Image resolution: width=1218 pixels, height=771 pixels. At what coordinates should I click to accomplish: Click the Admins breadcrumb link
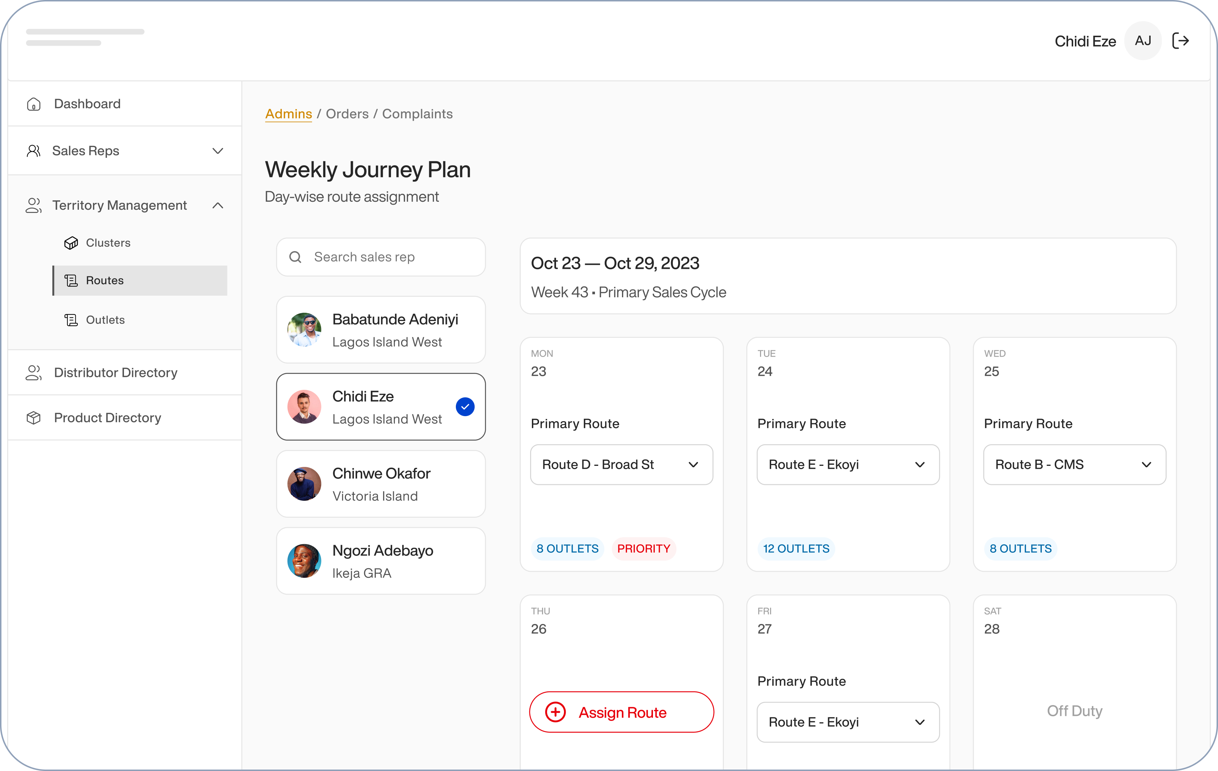click(x=288, y=114)
